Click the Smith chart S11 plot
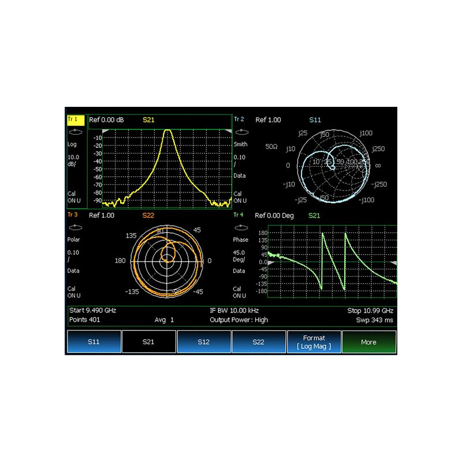Screen dimensions: 462x462 tap(334, 166)
